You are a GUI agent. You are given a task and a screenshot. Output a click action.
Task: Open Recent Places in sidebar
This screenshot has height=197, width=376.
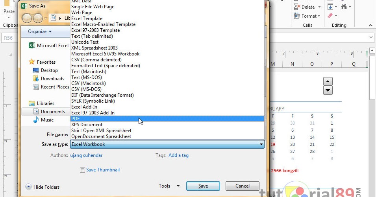(x=51, y=87)
